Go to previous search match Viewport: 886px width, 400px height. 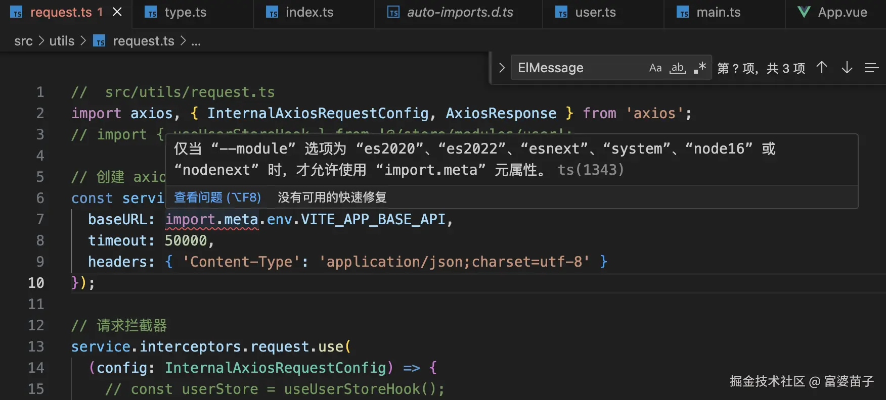click(x=822, y=68)
